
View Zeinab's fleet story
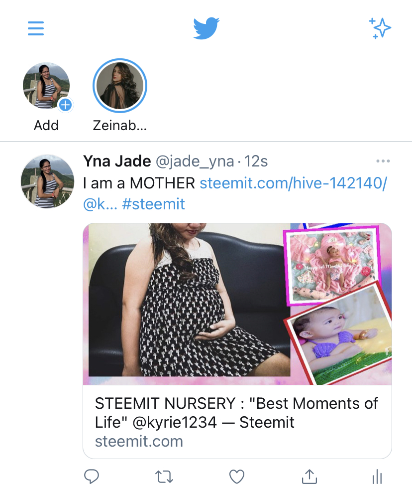(120, 86)
